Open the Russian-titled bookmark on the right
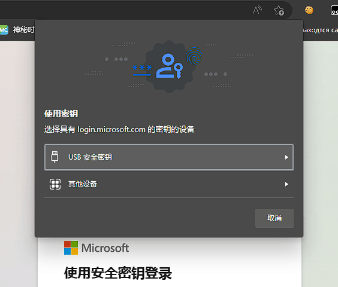 321,30
